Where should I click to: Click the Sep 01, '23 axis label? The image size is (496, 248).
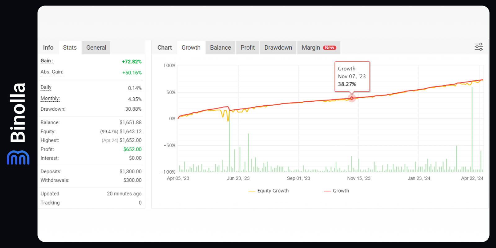tap(299, 178)
